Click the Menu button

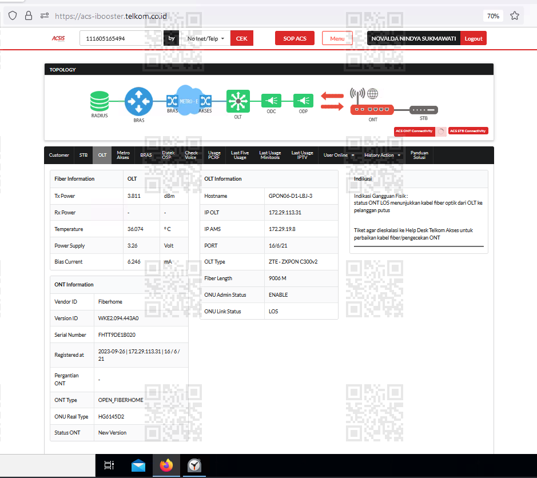click(x=337, y=38)
